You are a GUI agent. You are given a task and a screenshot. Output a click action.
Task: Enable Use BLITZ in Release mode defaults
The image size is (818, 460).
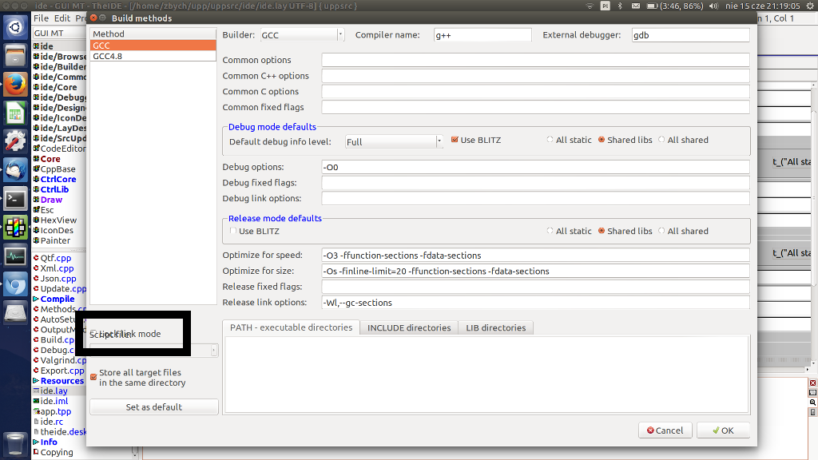click(233, 232)
